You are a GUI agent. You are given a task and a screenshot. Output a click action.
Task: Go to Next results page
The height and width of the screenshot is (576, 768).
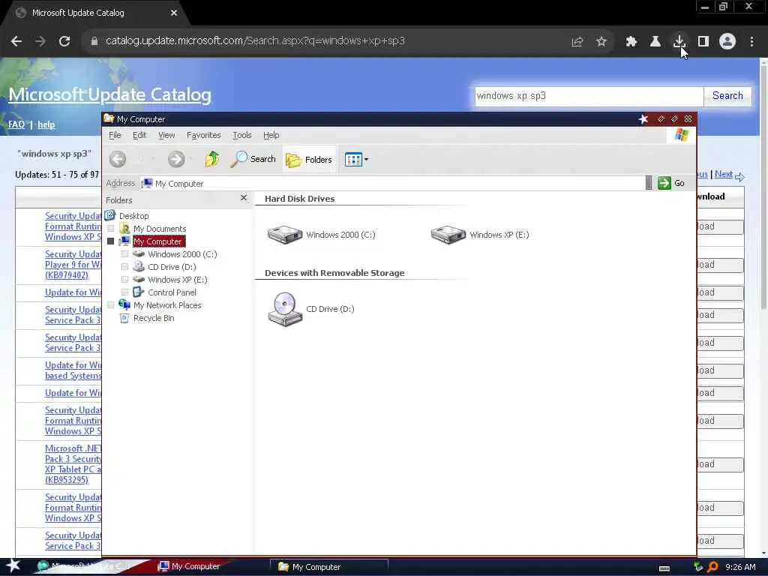[724, 174]
